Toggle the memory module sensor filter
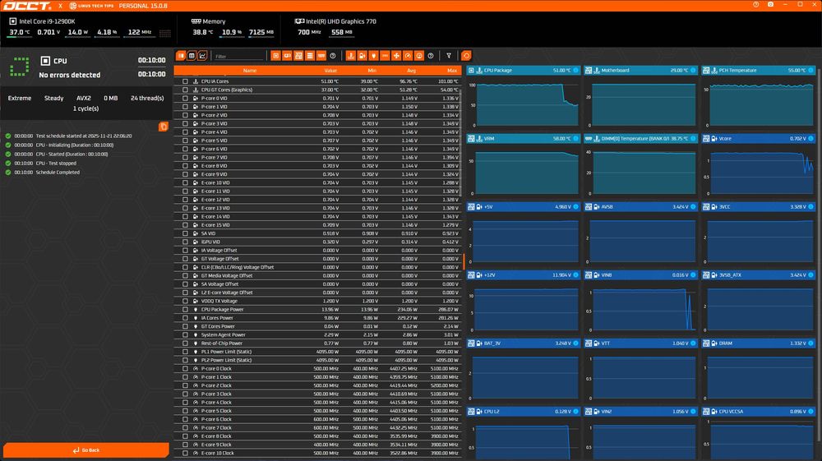 coord(321,56)
